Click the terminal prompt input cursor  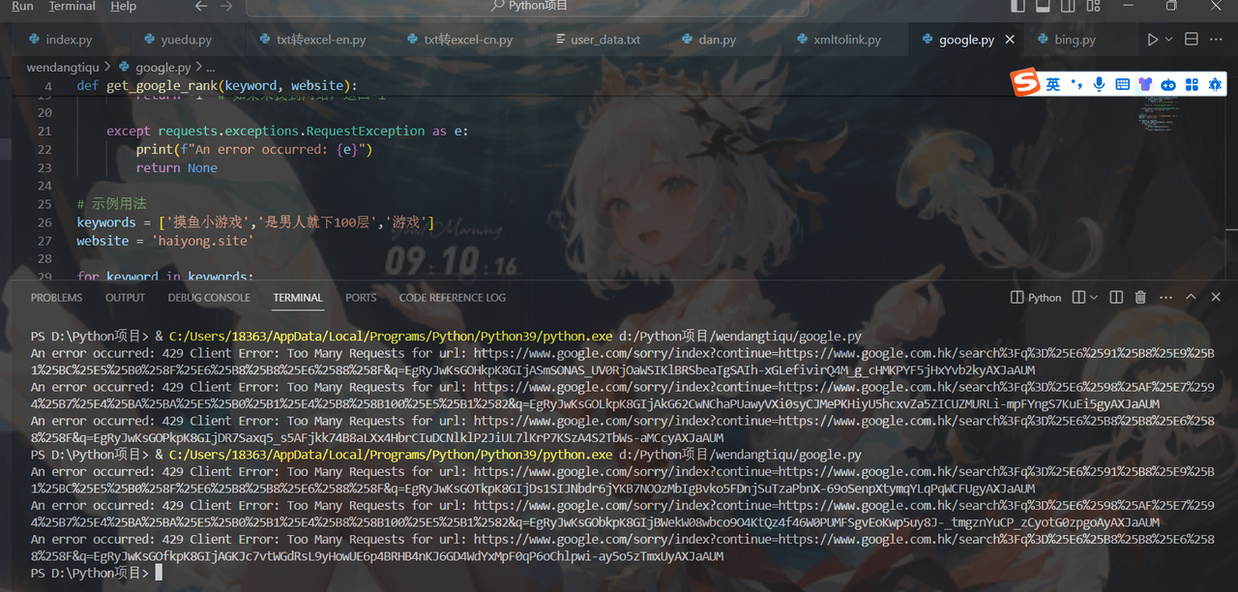click(x=159, y=574)
